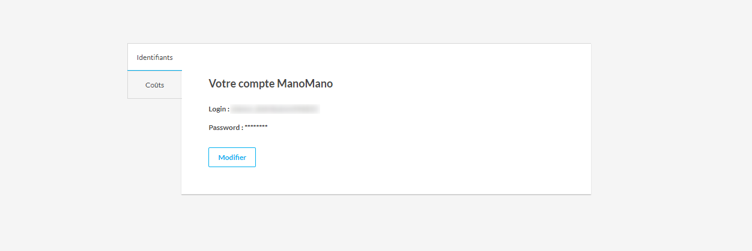The image size is (752, 251).
Task: Switch to the Identifiants tab
Action: click(154, 58)
